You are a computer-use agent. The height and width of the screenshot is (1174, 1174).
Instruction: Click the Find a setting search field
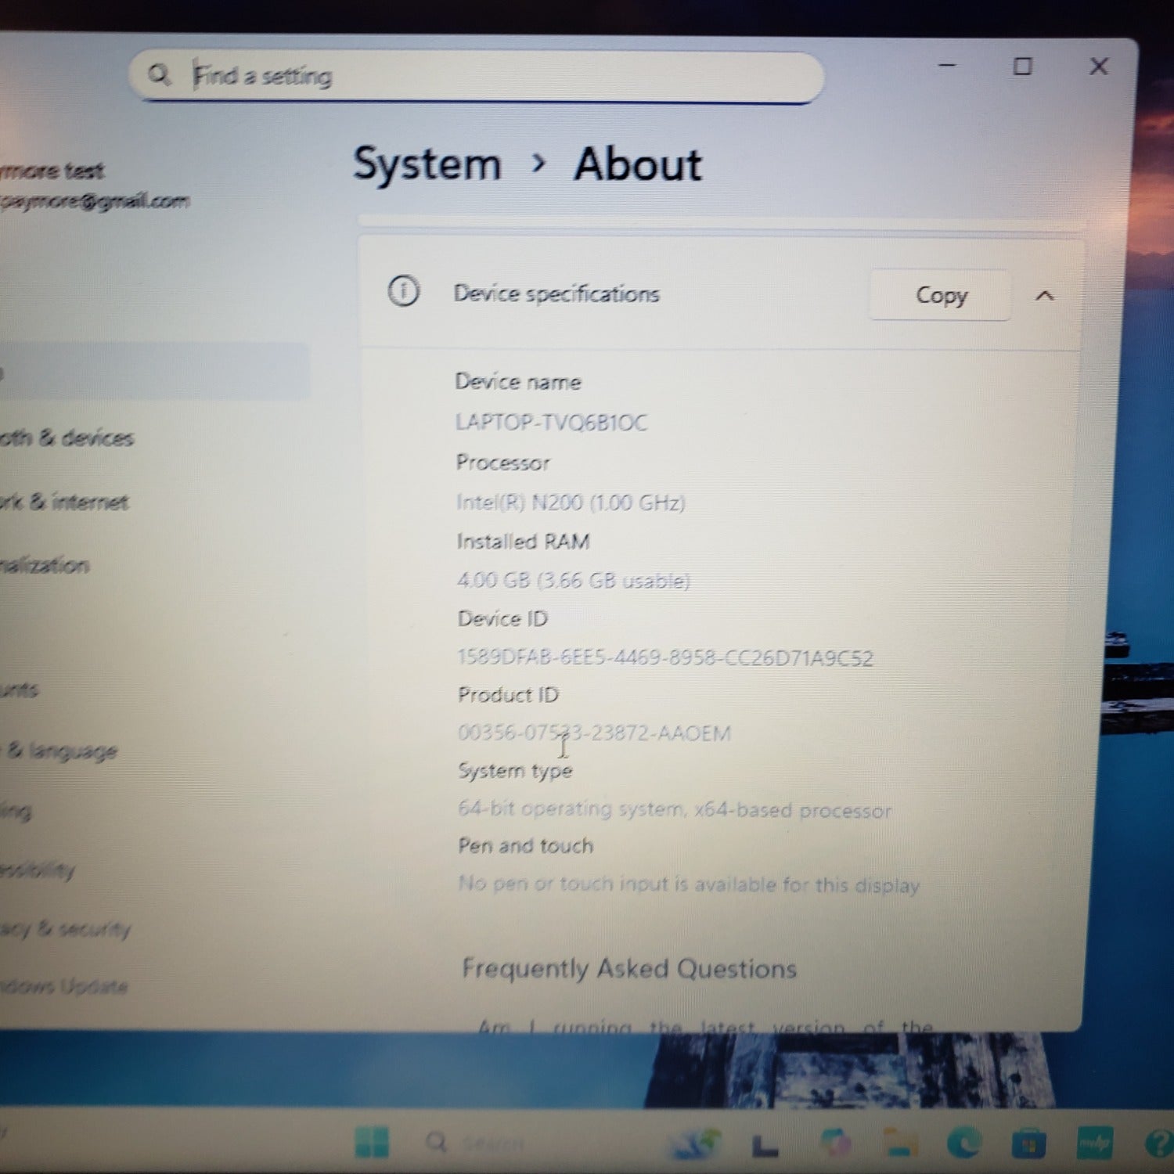tap(485, 76)
